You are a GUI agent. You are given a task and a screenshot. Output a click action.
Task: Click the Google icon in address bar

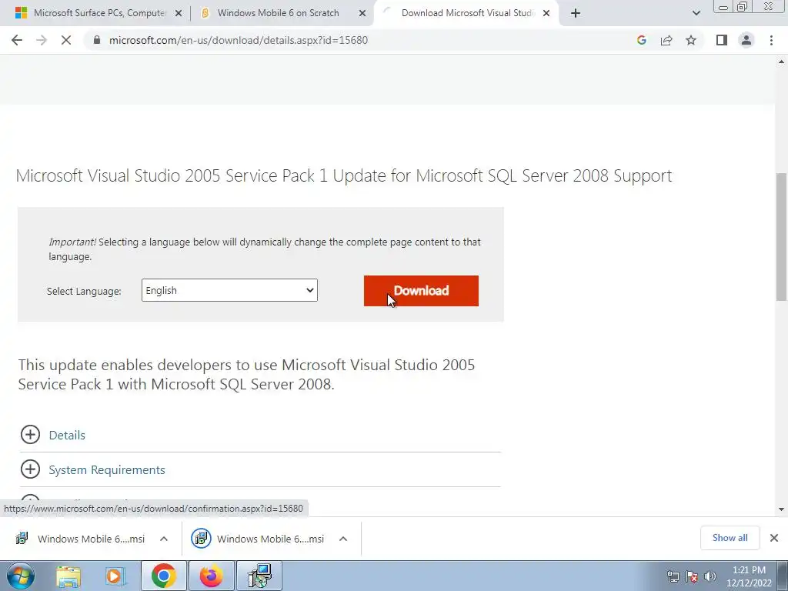(x=641, y=40)
